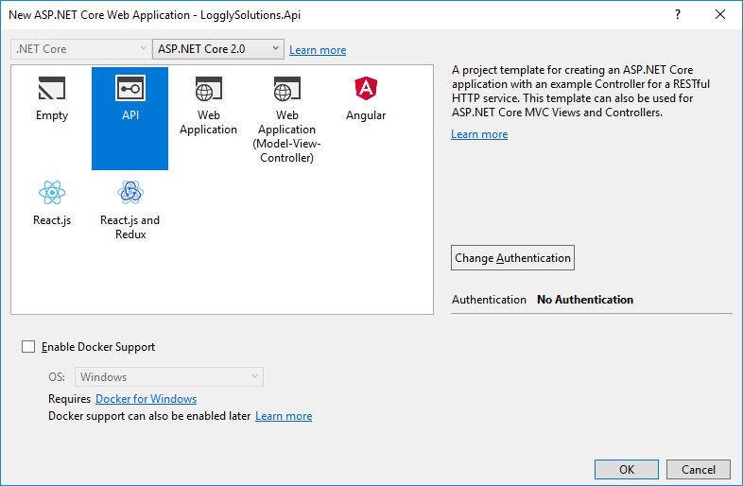This screenshot has width=743, height=486.
Task: Open the ASP.NET Core 2.0 version dropdown
Action: (x=218, y=49)
